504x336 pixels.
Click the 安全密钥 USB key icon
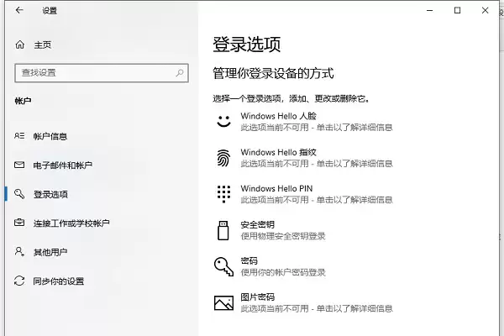click(223, 230)
